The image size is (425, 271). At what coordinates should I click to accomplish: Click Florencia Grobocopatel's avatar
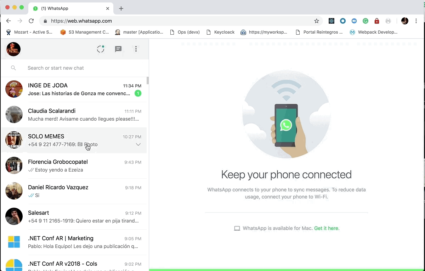pyautogui.click(x=14, y=166)
